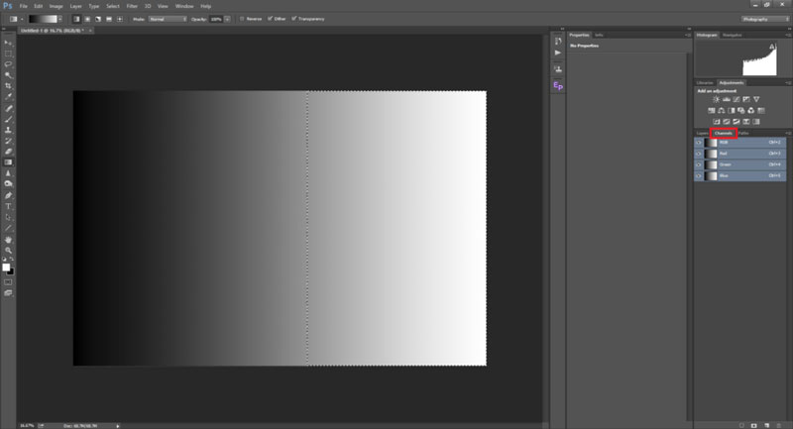This screenshot has height=429, width=793.
Task: Click the foreground color swatch
Action: click(7, 267)
